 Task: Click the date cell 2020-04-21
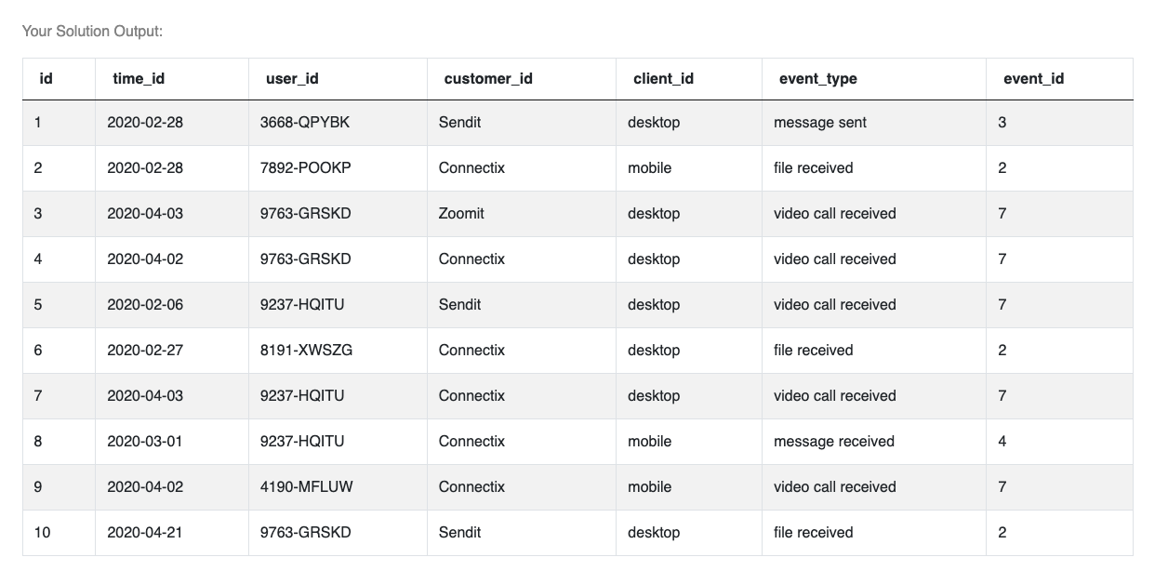point(145,533)
